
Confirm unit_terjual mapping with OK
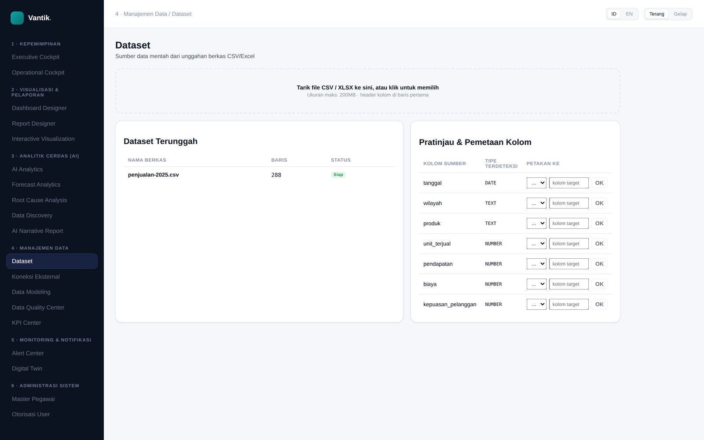[599, 244]
